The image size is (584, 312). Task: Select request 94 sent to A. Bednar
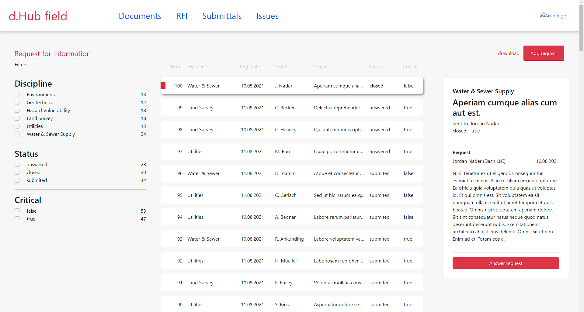(x=292, y=217)
